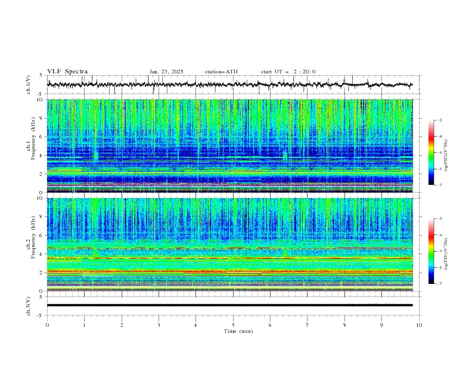Viewport: 472px width, 365px height.
Task: Click the "ch.1(V)" axis label
Action: [29, 85]
